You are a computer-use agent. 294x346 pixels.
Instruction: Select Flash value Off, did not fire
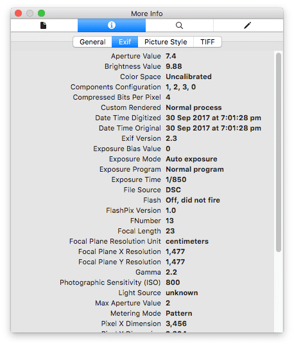pos(193,200)
